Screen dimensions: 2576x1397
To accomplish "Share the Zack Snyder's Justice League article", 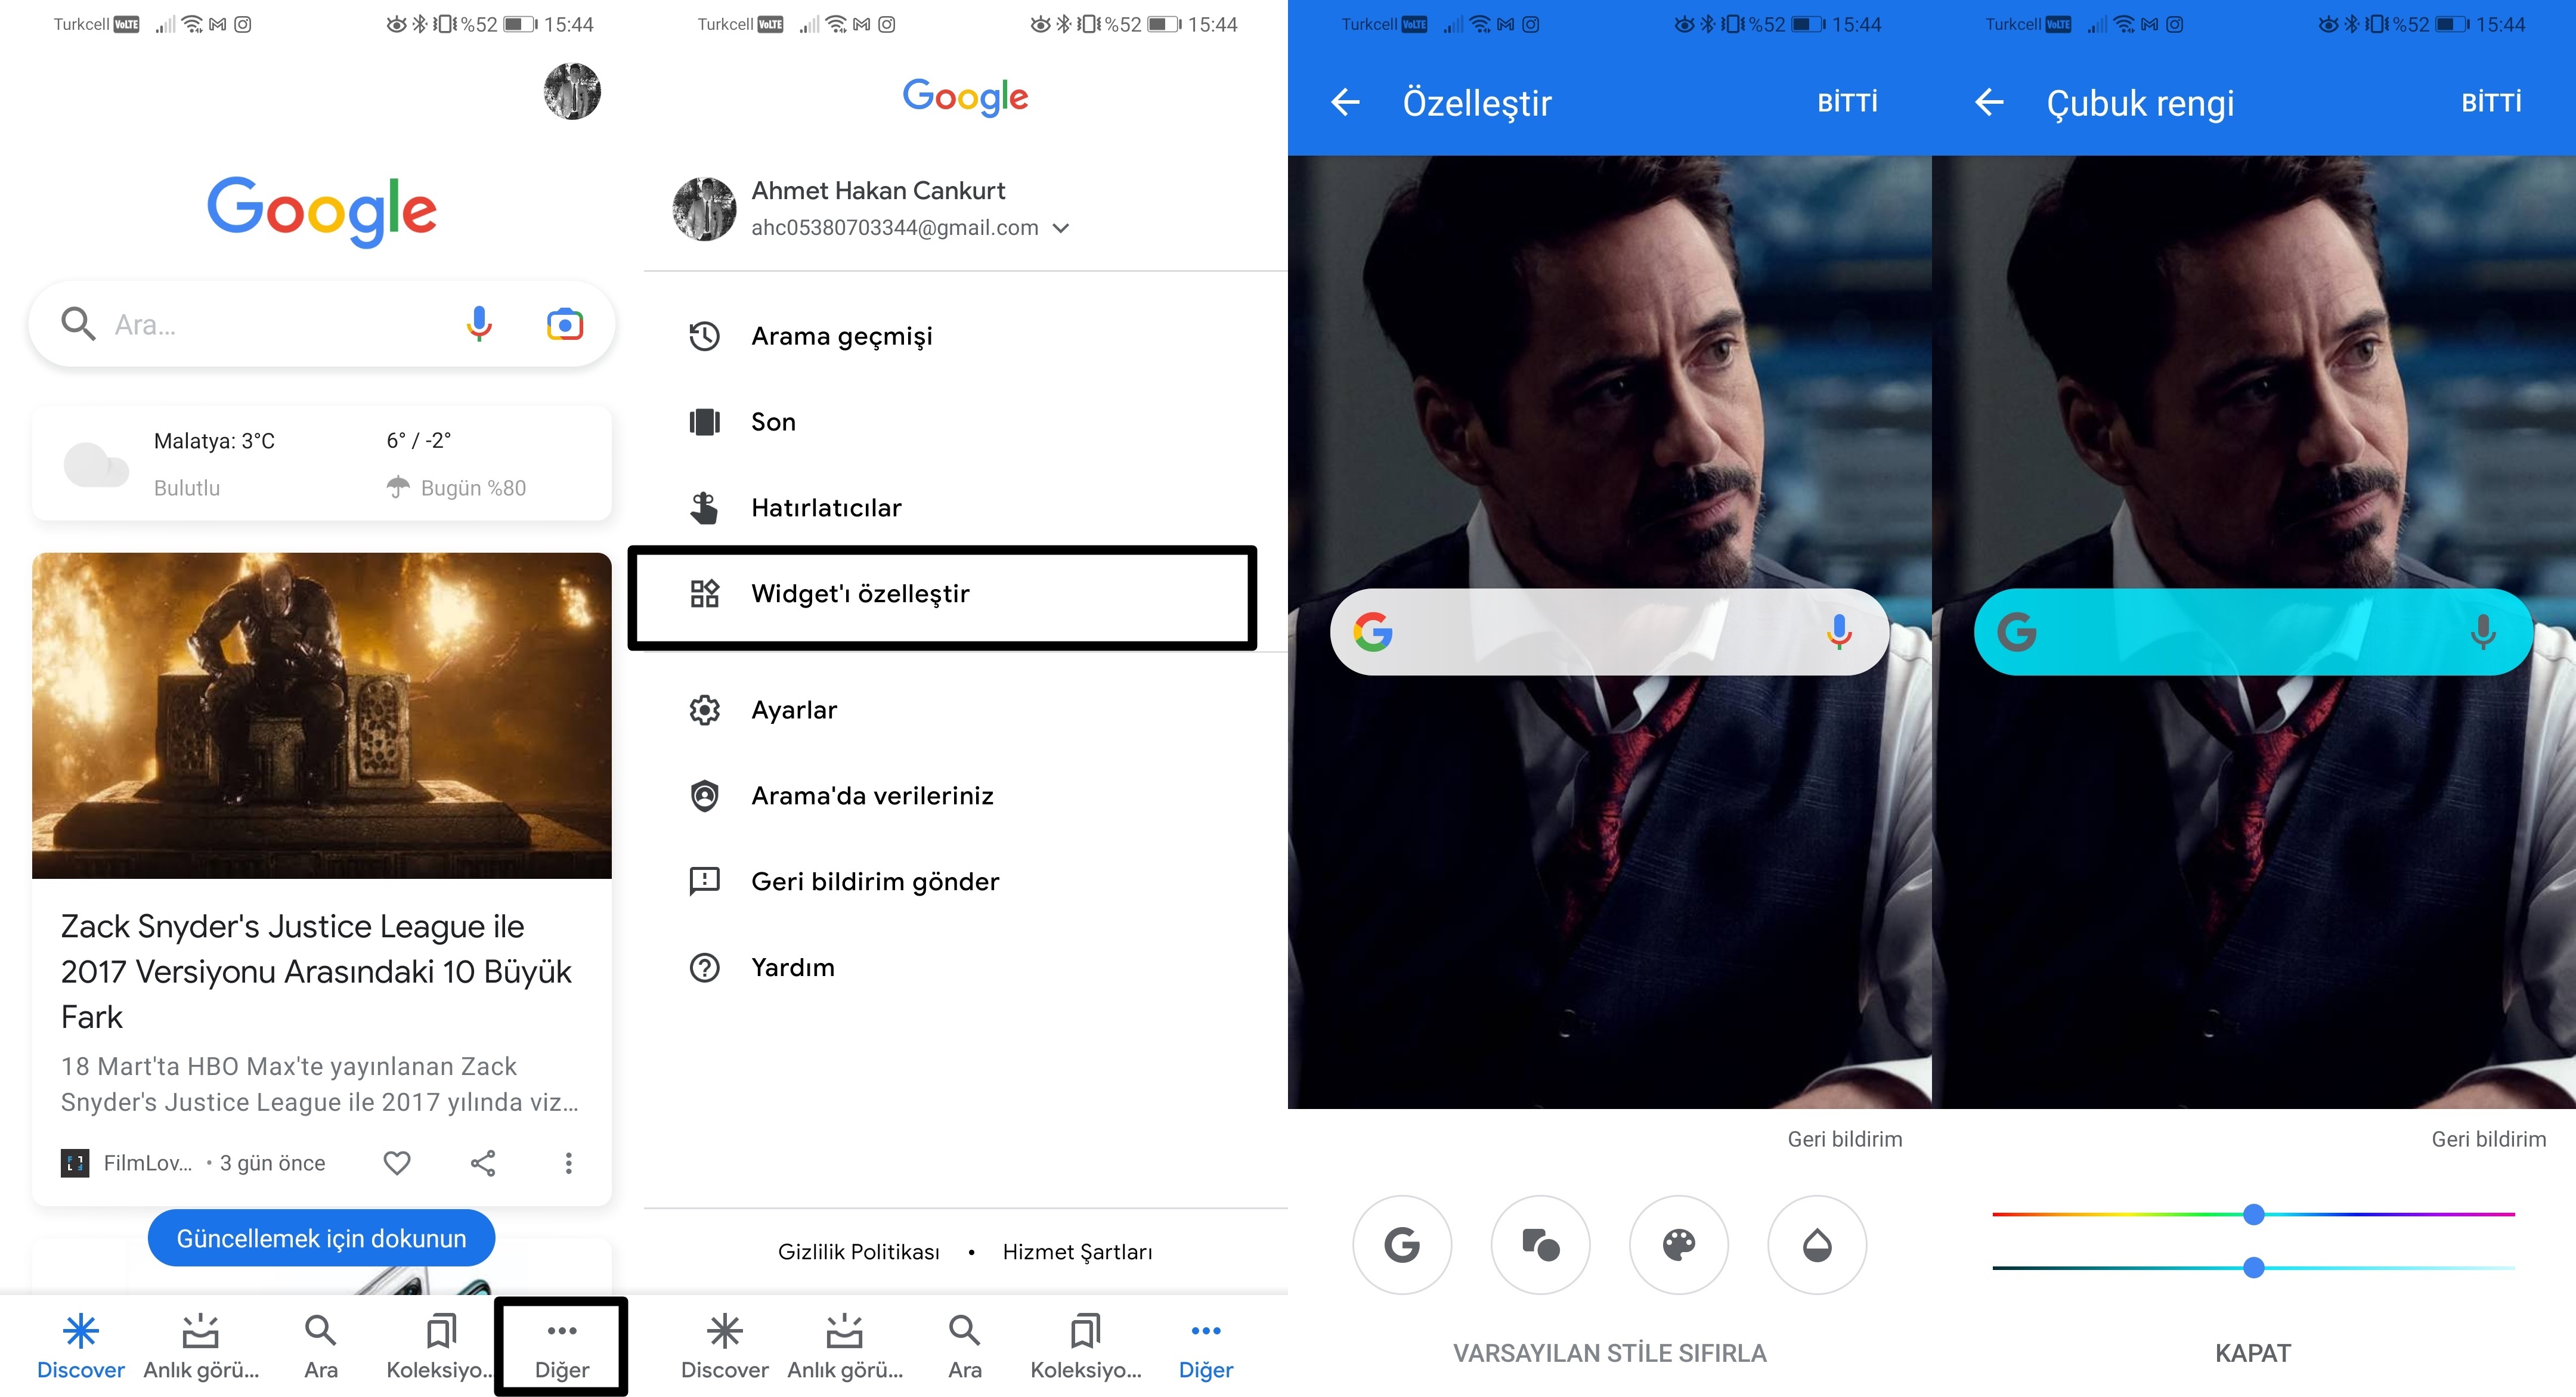I will [x=482, y=1163].
